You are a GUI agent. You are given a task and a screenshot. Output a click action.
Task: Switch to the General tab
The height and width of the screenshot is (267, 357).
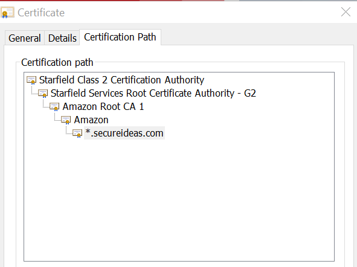(x=25, y=38)
